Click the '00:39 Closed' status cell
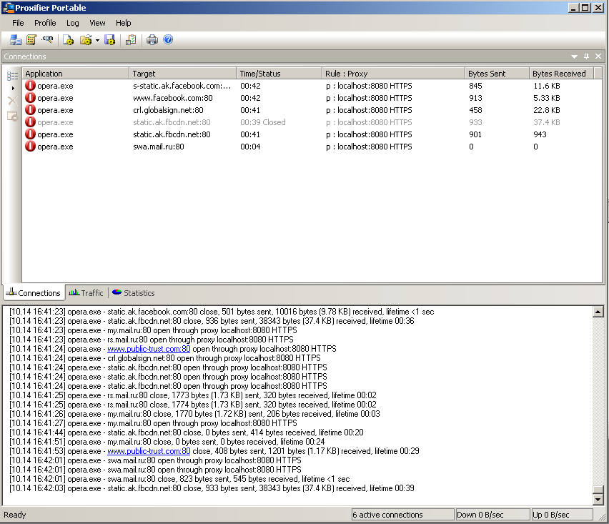 coord(262,122)
